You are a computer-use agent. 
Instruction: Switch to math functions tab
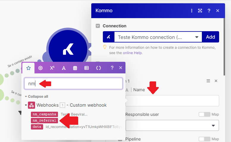pyautogui.click(x=52, y=68)
